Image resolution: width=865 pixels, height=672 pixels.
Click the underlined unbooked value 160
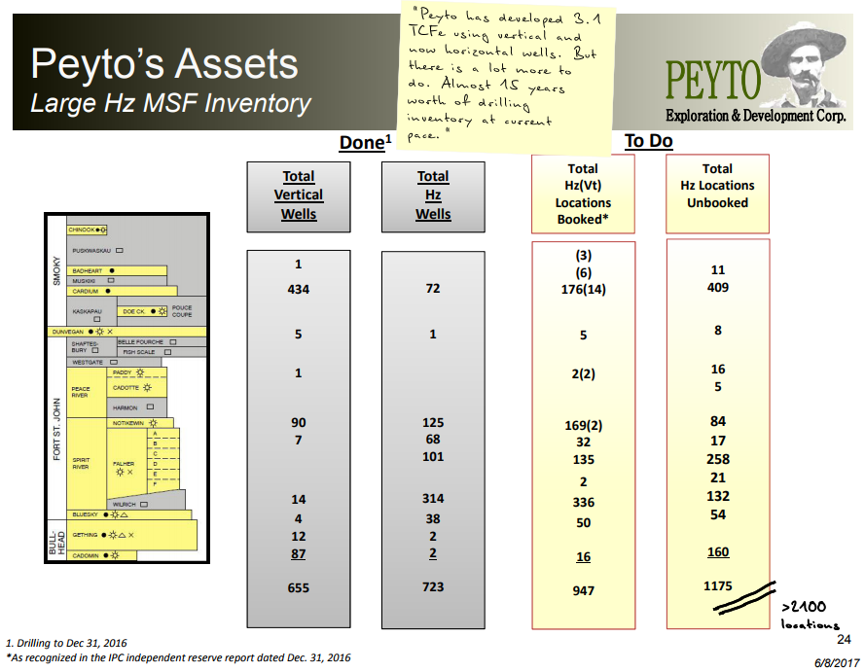click(x=718, y=551)
